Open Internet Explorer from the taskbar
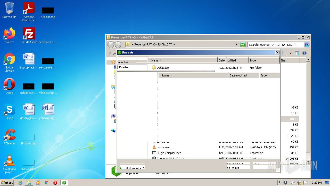The image size is (330, 186). (x=20, y=183)
